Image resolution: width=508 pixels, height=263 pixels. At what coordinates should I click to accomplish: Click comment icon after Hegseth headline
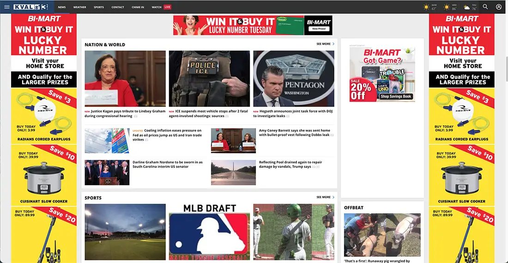coord(288,116)
